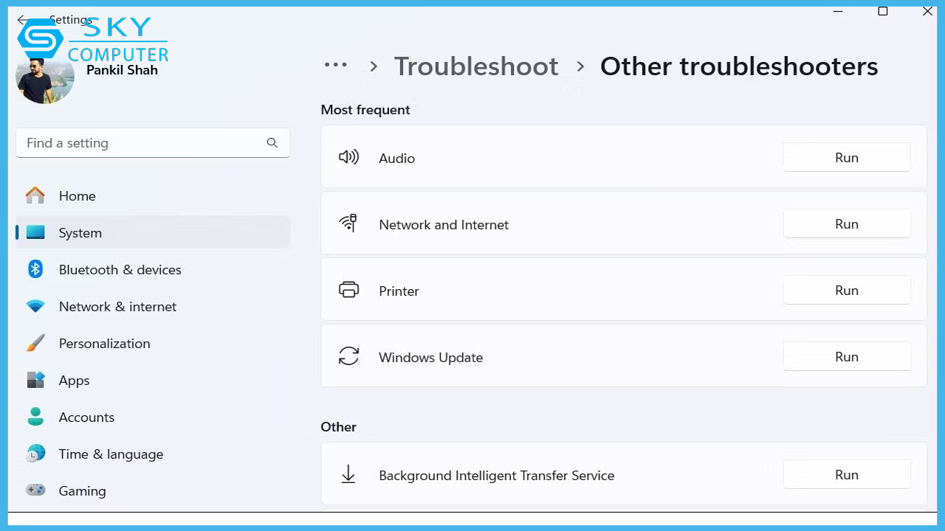Open Apps settings
Image resolution: width=945 pixels, height=531 pixels.
[x=153, y=381]
